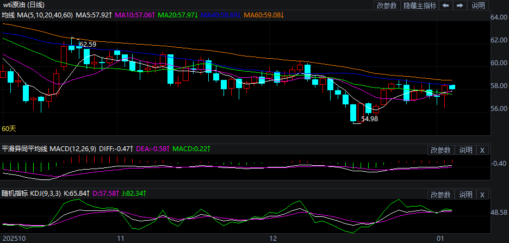Click the MACD(12,26,9) indicator title

(75, 148)
